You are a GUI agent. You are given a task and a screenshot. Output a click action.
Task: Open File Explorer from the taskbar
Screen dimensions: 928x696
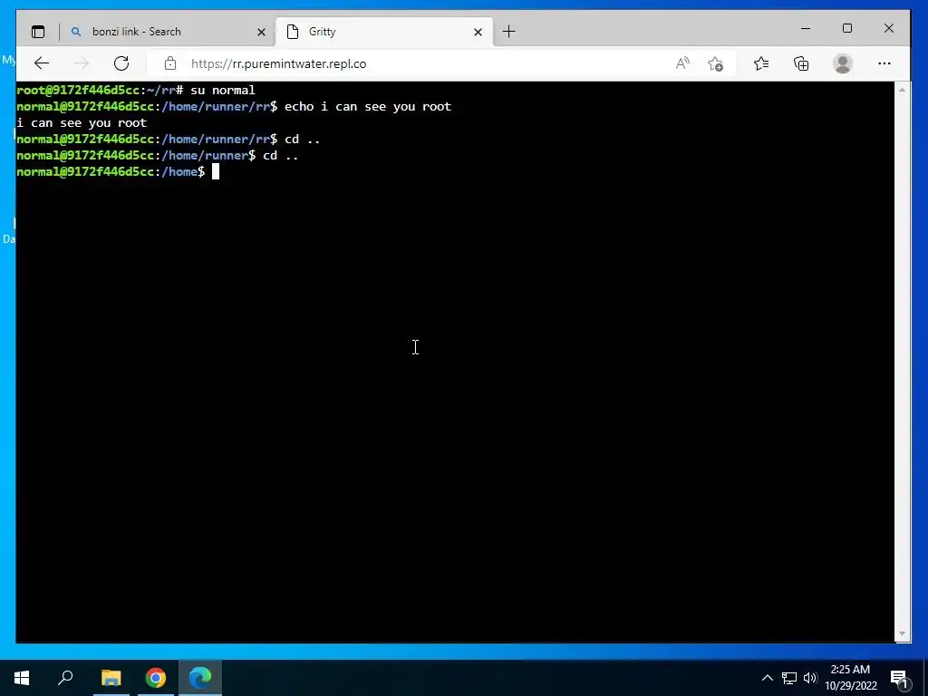(x=111, y=678)
